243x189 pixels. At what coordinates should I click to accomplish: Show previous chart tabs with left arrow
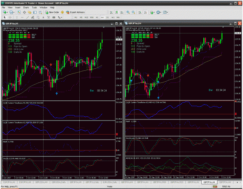click(x=237, y=182)
